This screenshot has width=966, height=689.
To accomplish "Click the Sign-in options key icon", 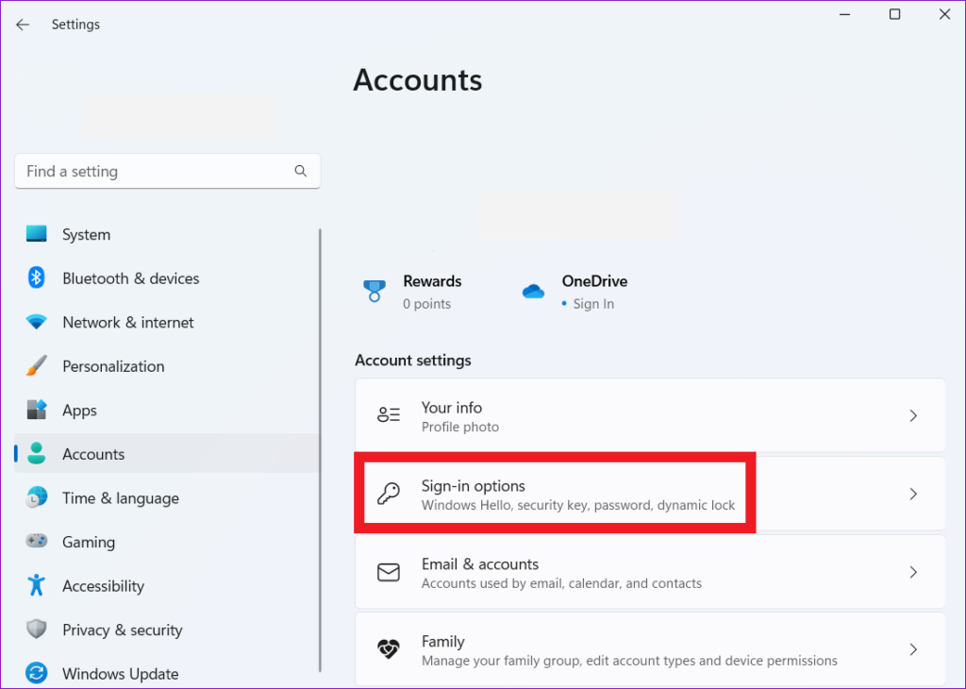I will (389, 494).
